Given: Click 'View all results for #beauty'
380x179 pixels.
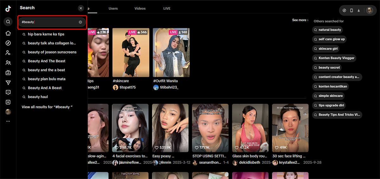Looking at the screenshot, I should click(47, 107).
